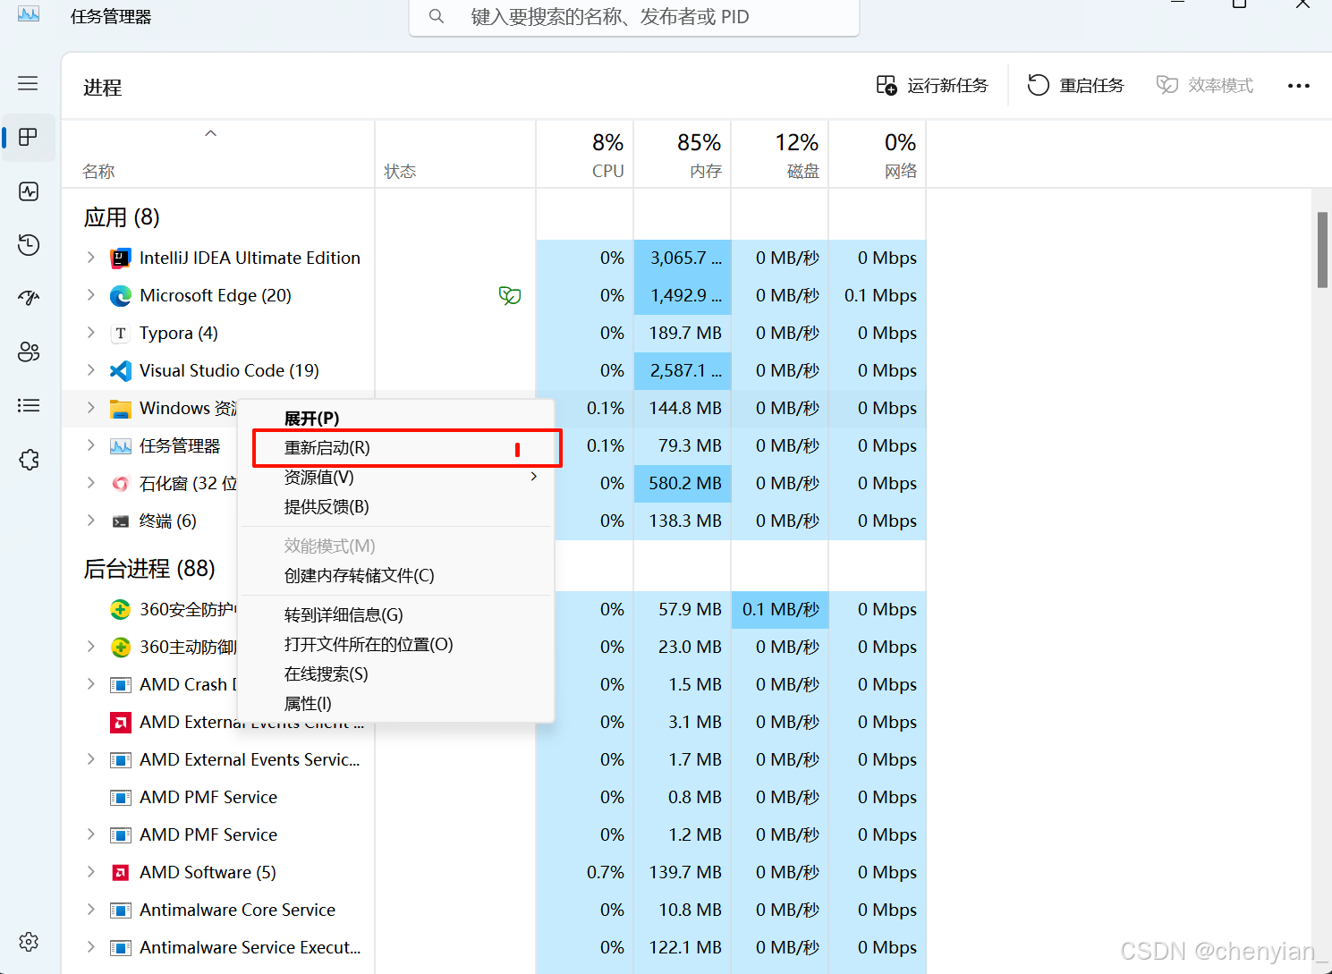Click the Antimalware Core Service icon
The image size is (1332, 974).
[120, 910]
